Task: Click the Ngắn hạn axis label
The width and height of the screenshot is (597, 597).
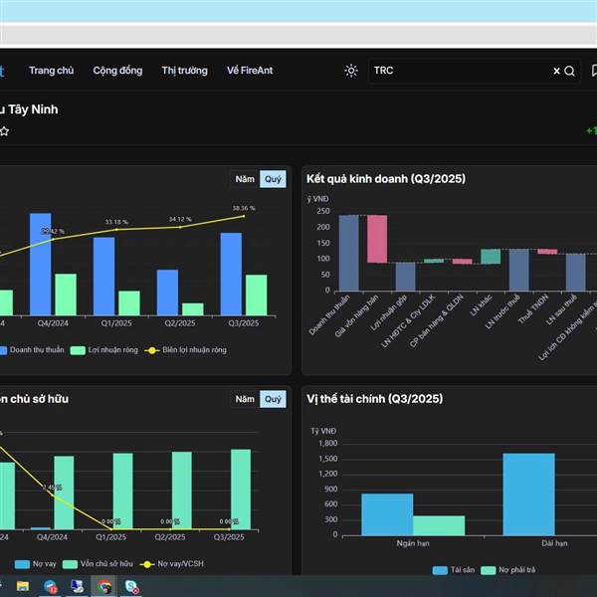Action: coord(413,543)
